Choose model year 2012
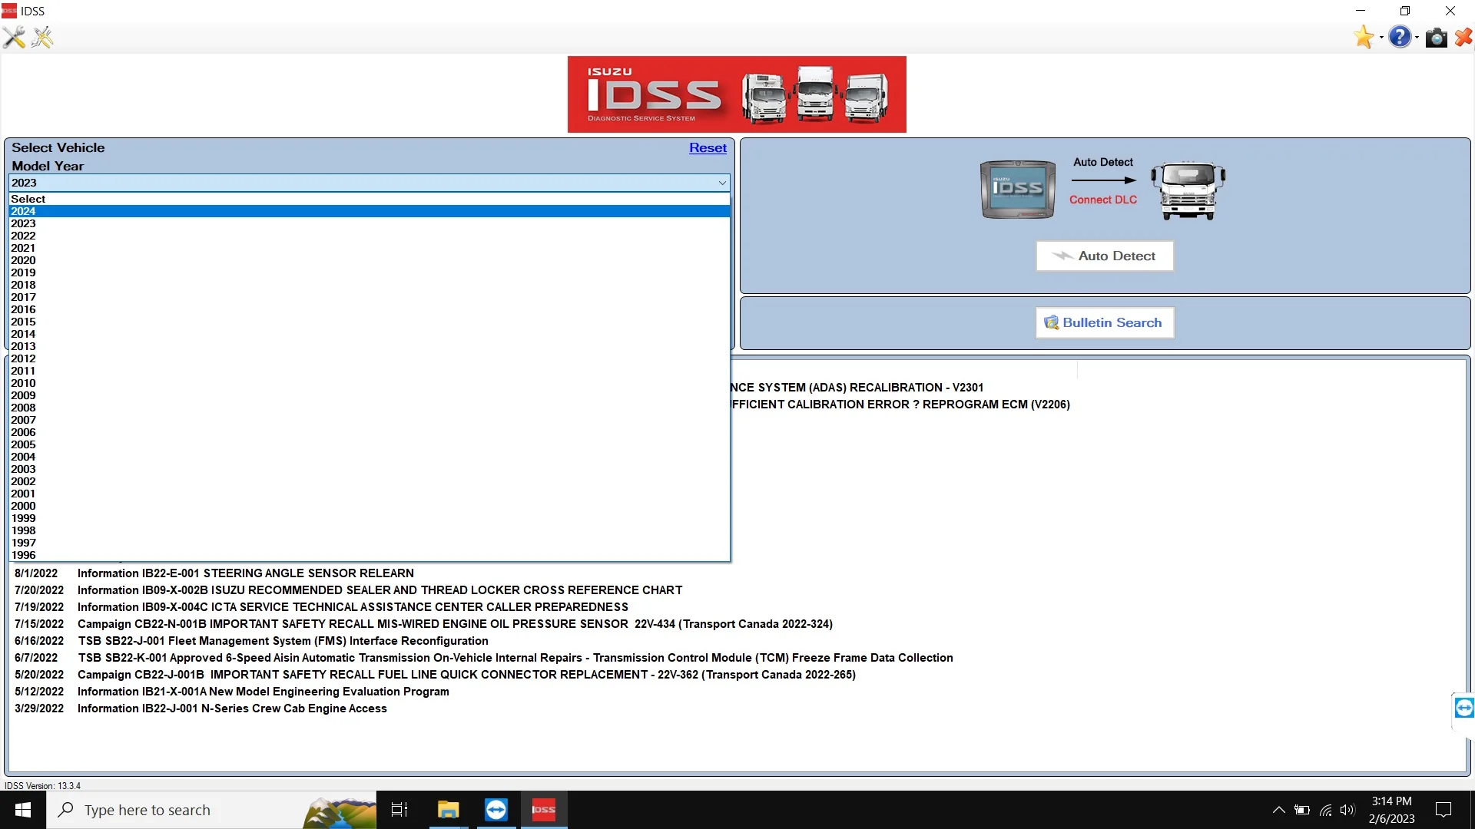The height and width of the screenshot is (829, 1475). click(x=369, y=358)
